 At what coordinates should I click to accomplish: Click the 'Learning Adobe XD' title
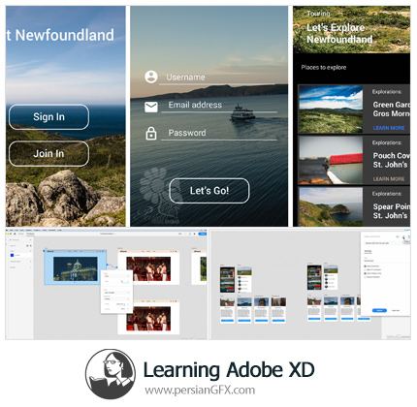229,369
